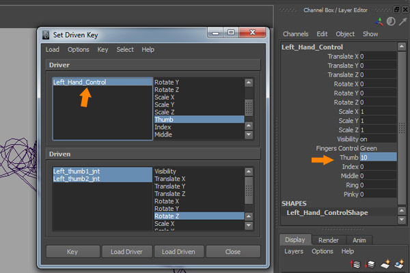Click move layer down icon
Screen dimensions: 410x273
pyautogui.click(x=370, y=264)
